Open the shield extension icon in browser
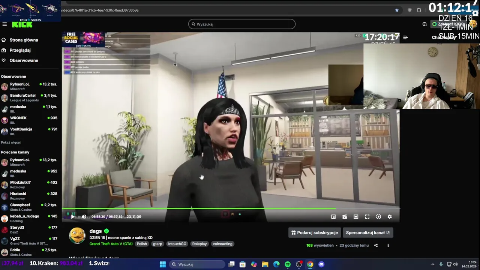480x270 pixels. click(409, 10)
